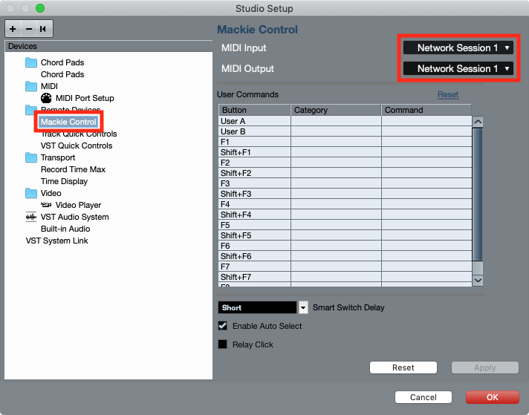Click the User Commands Reset link
The height and width of the screenshot is (415, 529).
[448, 94]
